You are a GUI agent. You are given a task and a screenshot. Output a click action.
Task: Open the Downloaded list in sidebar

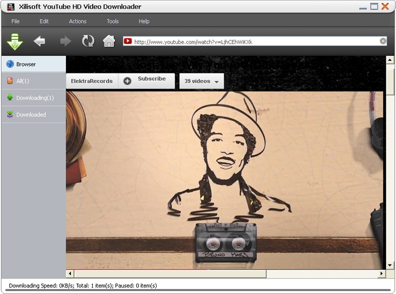point(33,115)
